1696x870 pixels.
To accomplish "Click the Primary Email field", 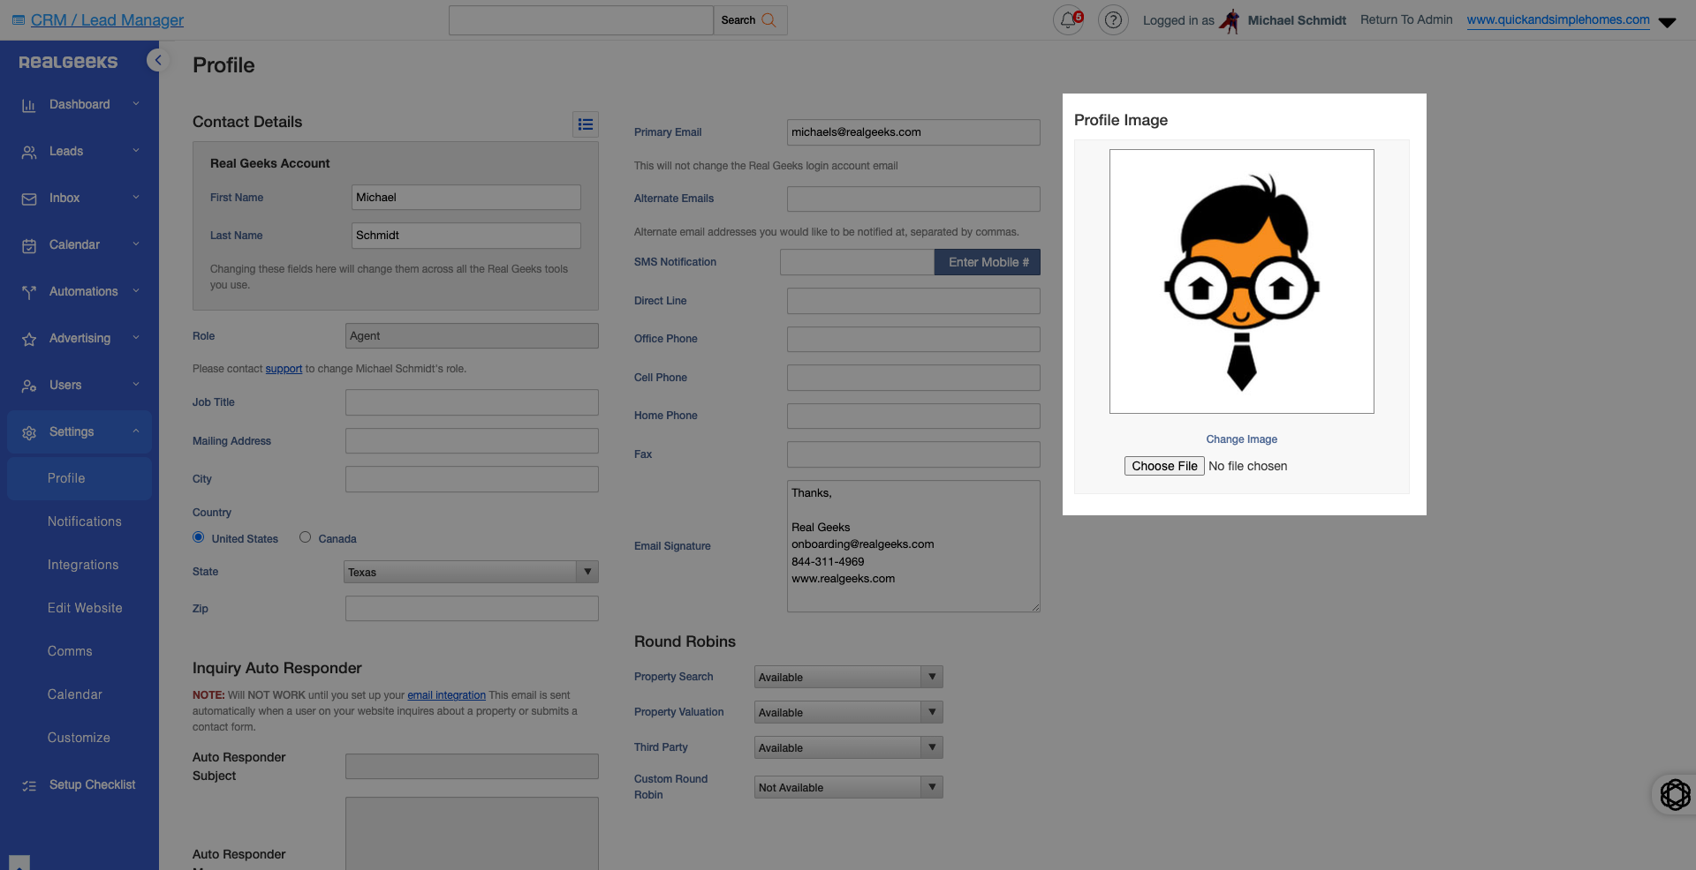I will pyautogui.click(x=913, y=132).
